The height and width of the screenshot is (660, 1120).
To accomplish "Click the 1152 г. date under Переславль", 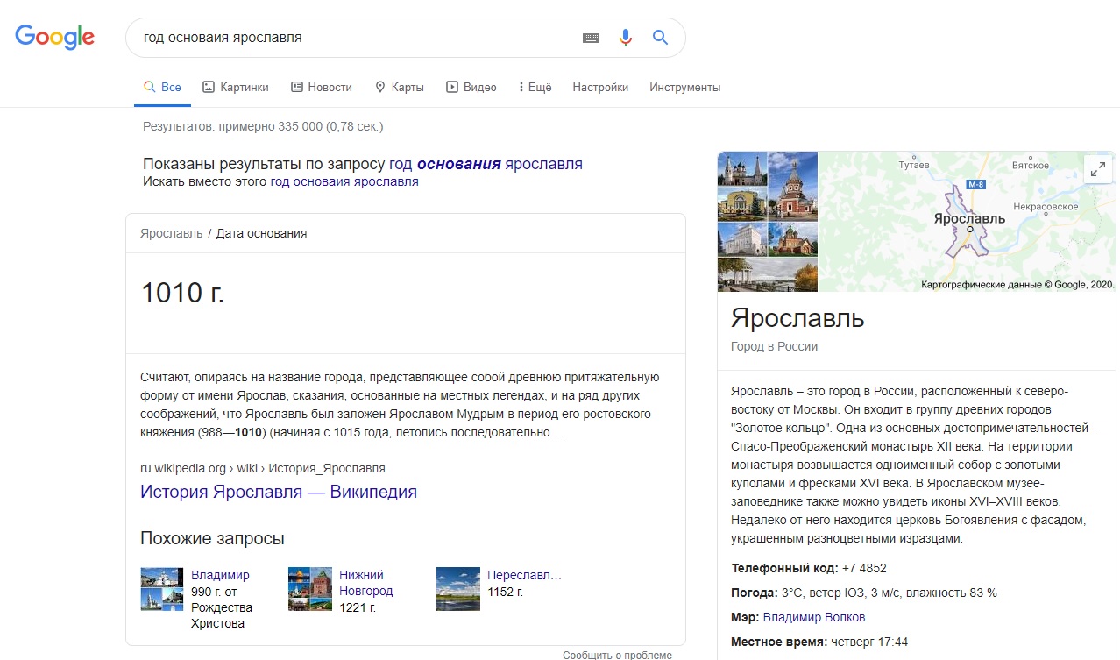I will 506,592.
